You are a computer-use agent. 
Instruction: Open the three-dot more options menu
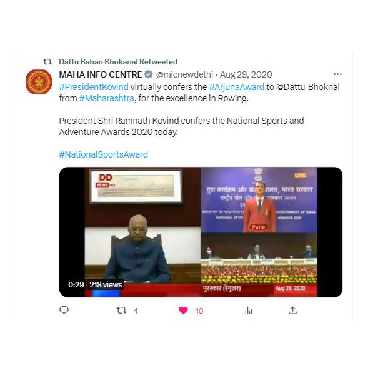pyautogui.click(x=337, y=74)
